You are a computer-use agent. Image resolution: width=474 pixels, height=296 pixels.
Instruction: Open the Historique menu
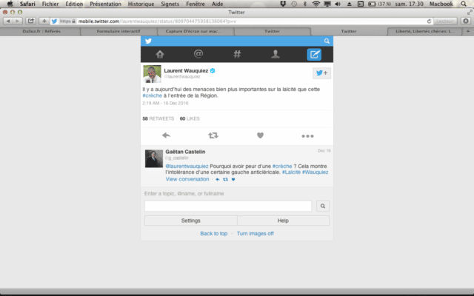141,4
